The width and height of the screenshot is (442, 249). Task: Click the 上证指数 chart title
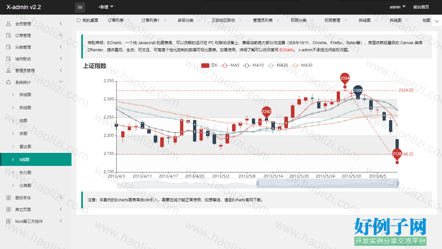(95, 66)
